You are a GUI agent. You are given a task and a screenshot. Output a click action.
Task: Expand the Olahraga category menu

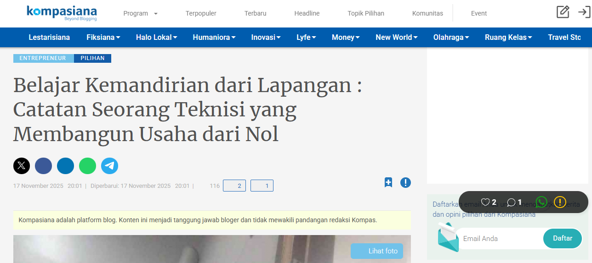pyautogui.click(x=451, y=38)
